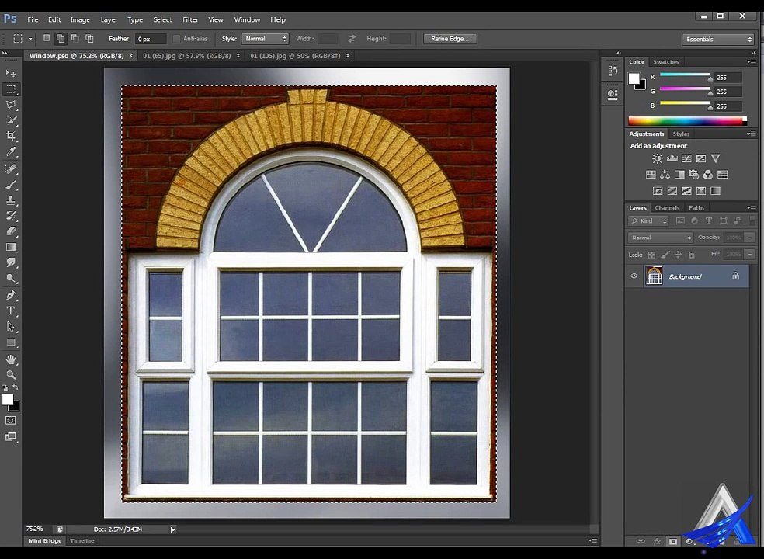The height and width of the screenshot is (559, 764).
Task: Select the Rectangle shape tool
Action: (11, 342)
